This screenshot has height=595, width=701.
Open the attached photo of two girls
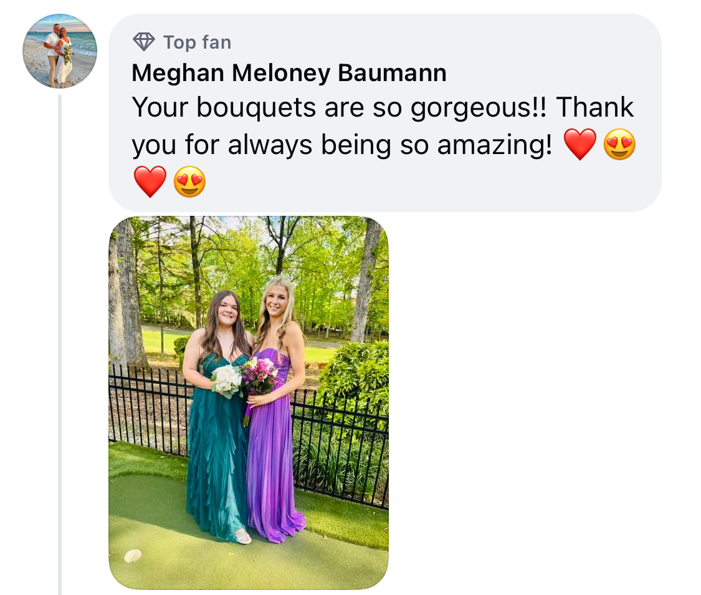tap(249, 403)
